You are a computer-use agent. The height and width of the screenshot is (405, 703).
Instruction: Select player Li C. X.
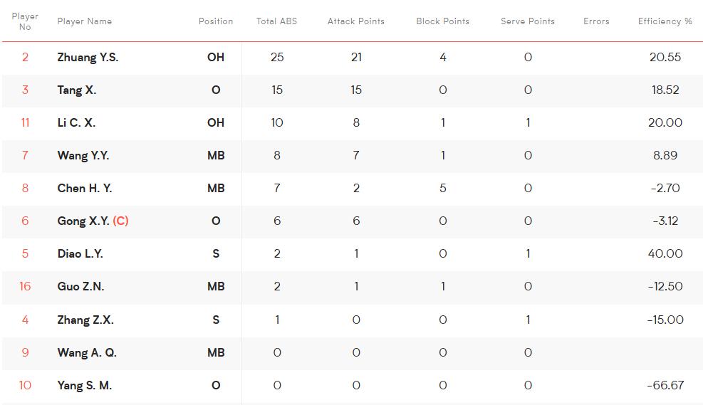76,122
